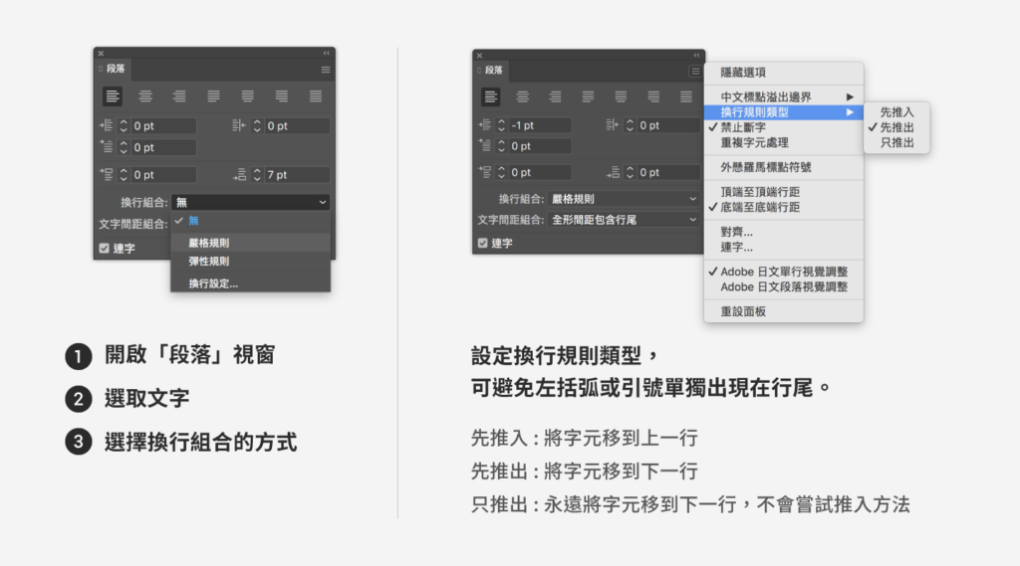This screenshot has height=566, width=1020.
Task: Click 換行規則類型 highlighted submenu item
Action: 783,112
